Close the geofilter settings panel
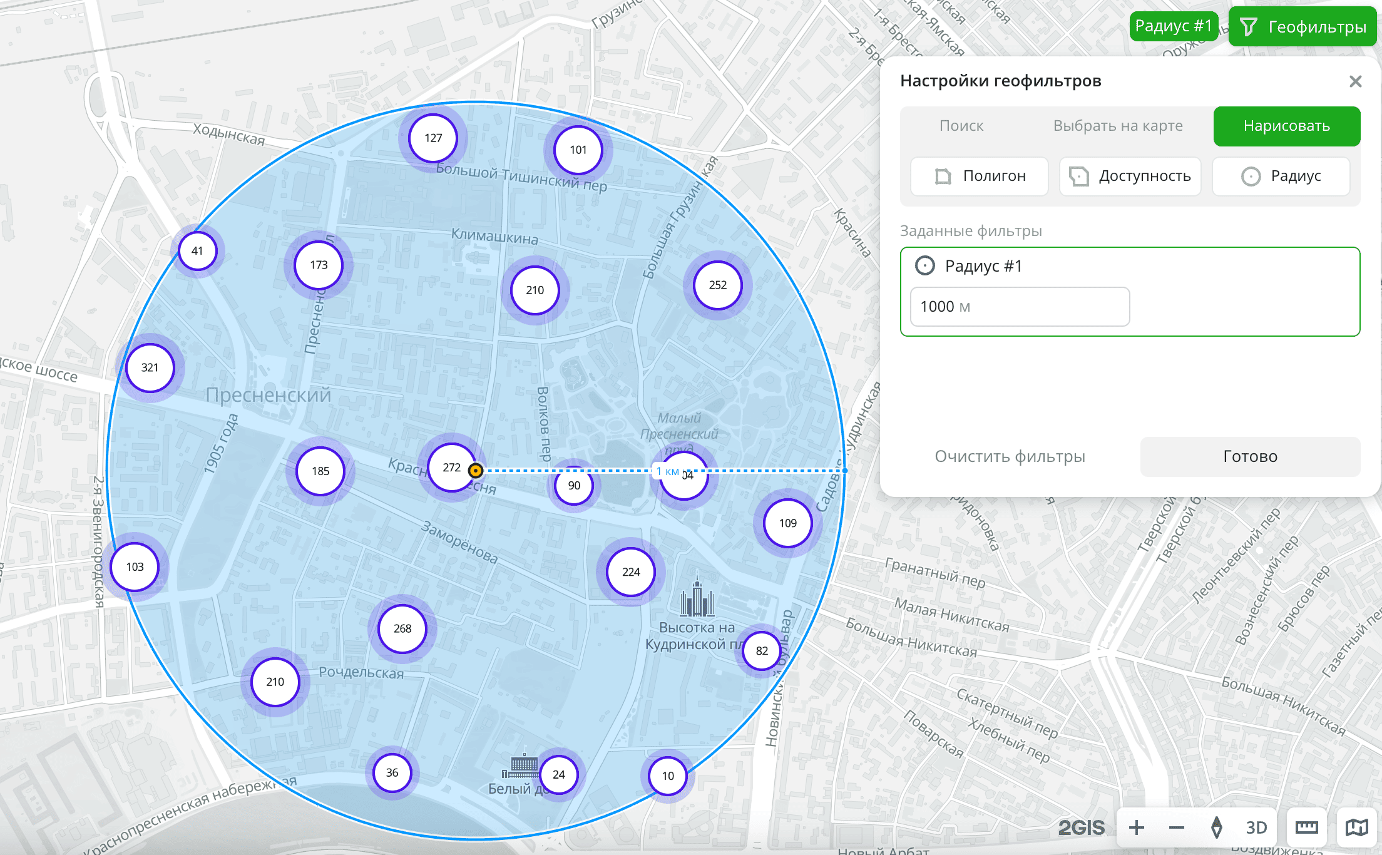 tap(1355, 81)
